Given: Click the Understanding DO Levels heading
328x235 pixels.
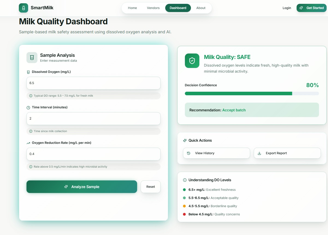Looking at the screenshot, I should pos(210,180).
